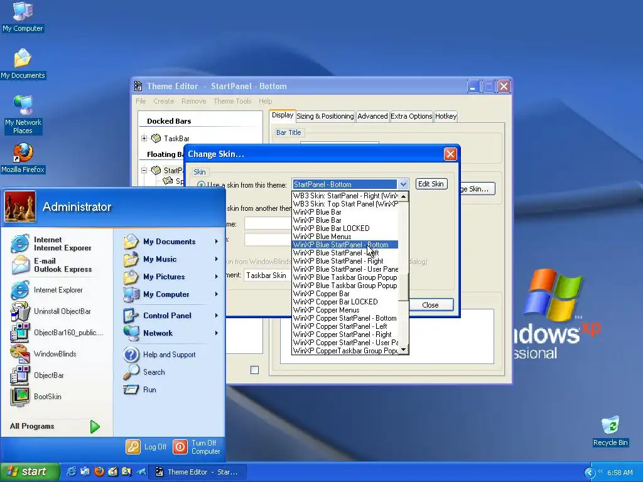This screenshot has height=482, width=643.
Task: Open the Theme Tools menu
Action: (232, 101)
